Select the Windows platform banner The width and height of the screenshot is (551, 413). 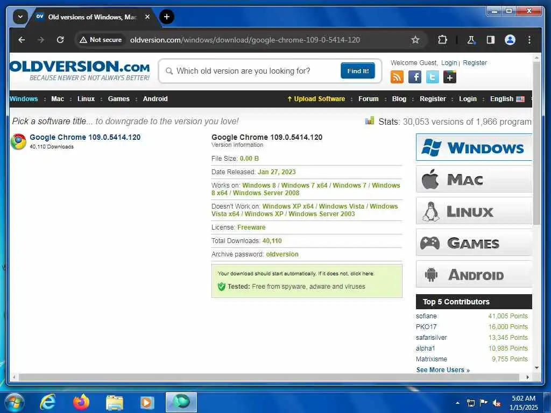474,147
